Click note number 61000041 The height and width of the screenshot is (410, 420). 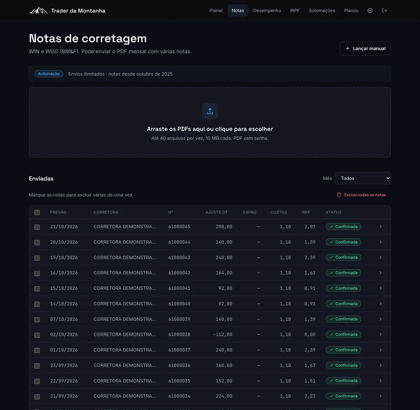(x=179, y=288)
